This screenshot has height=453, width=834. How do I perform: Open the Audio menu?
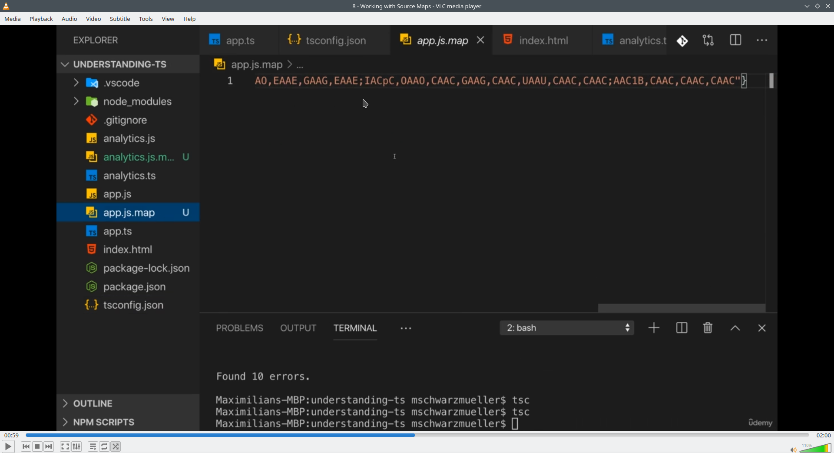coord(69,19)
